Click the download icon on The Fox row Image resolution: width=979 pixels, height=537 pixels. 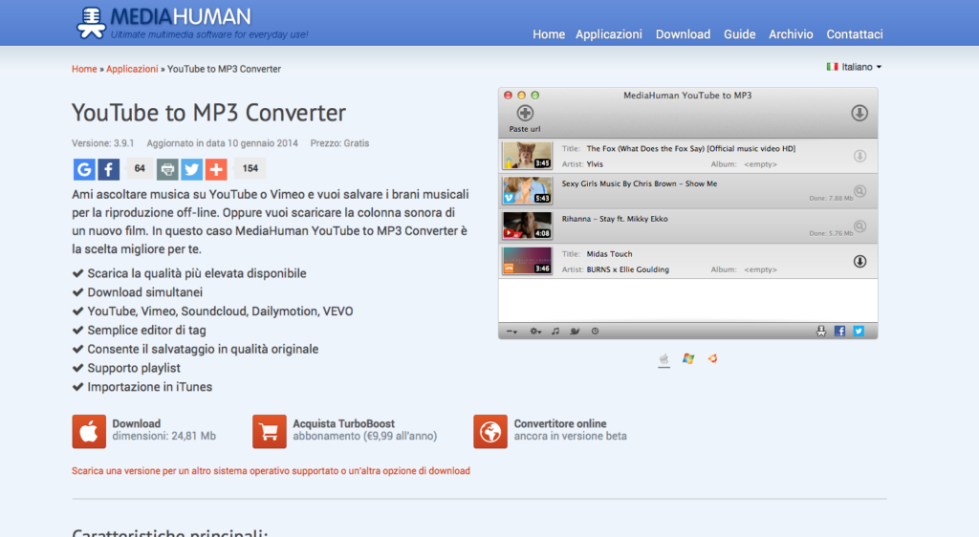pos(859,156)
